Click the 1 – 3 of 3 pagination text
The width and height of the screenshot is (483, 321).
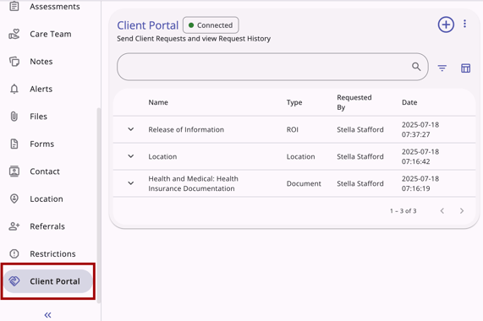pos(403,211)
